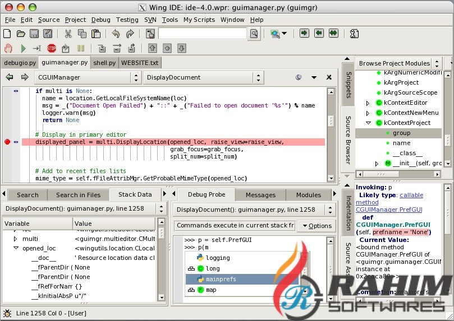Switch to Search in Files tab

78,195
